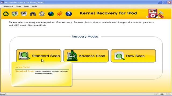Click the Kernel app icon in title bar
This screenshot has width=172, height=96.
pos(2,2)
